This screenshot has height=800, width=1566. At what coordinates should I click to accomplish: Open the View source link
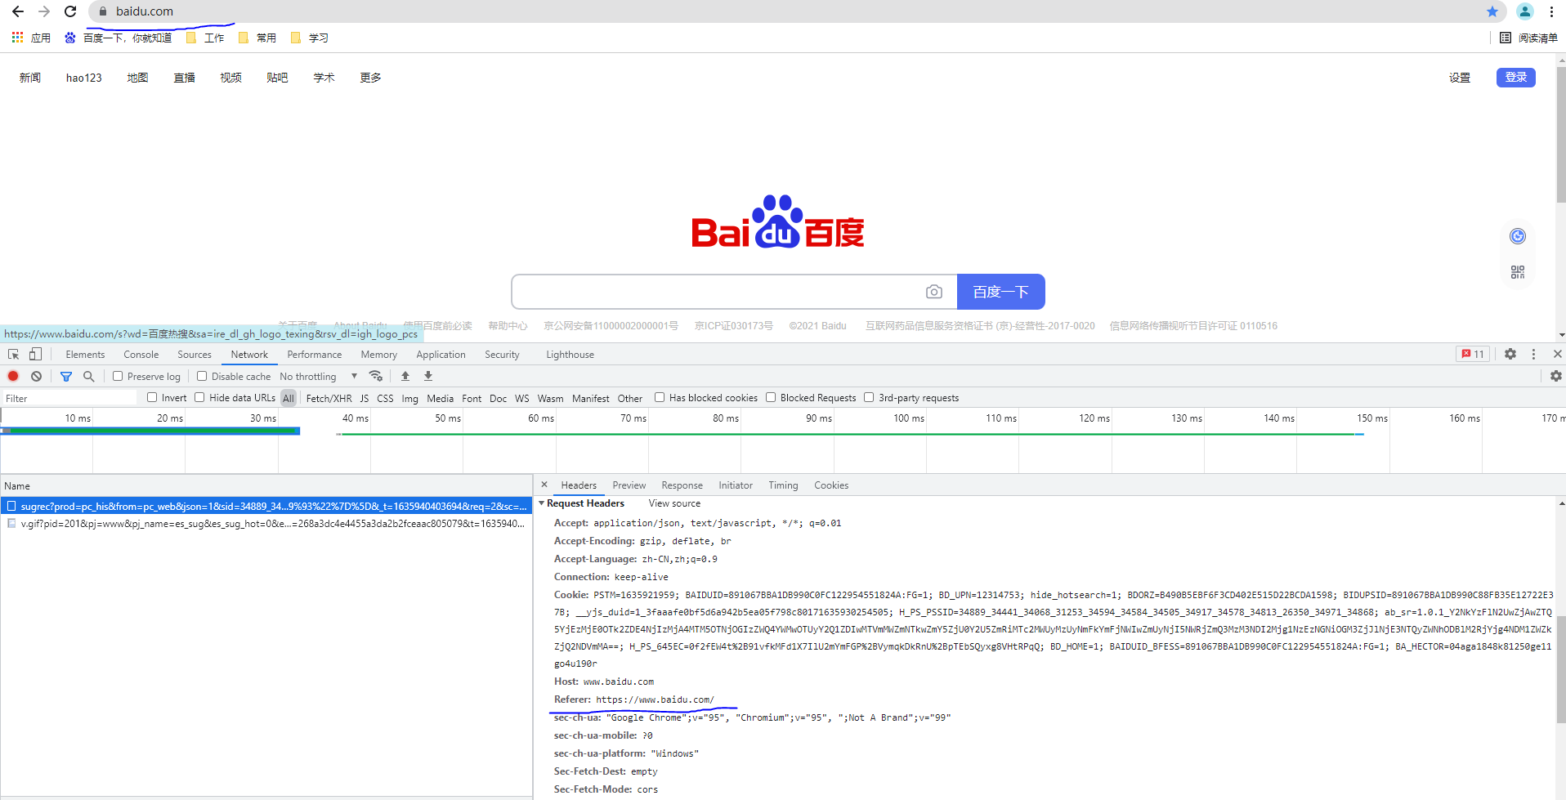click(x=673, y=503)
